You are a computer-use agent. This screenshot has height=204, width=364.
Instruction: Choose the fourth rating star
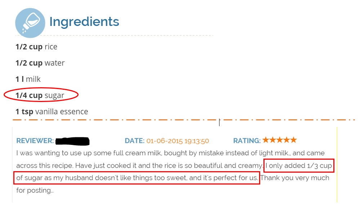287,140
